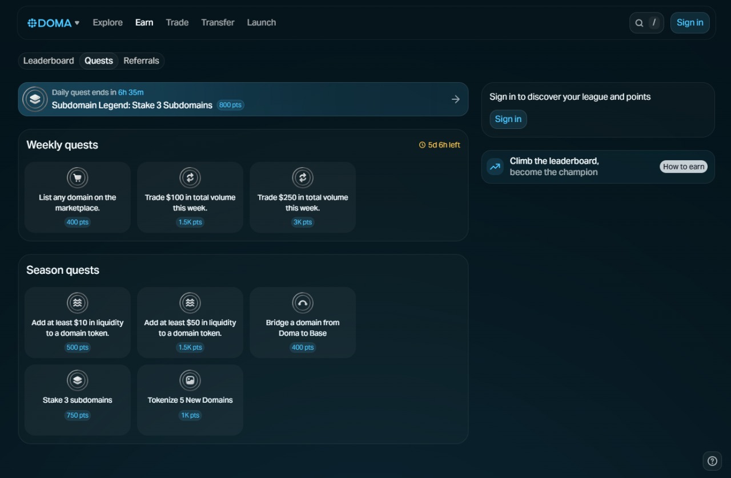Select the Quests tab
Image resolution: width=731 pixels, height=478 pixels.
[99, 60]
